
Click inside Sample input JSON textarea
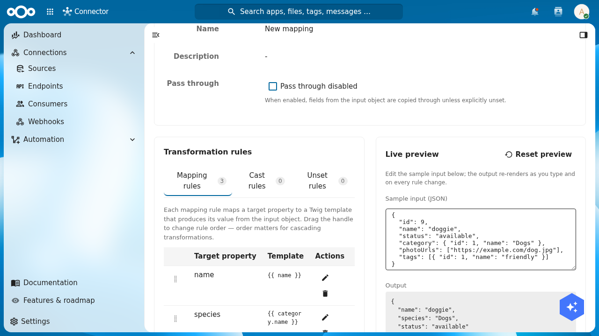(481, 239)
